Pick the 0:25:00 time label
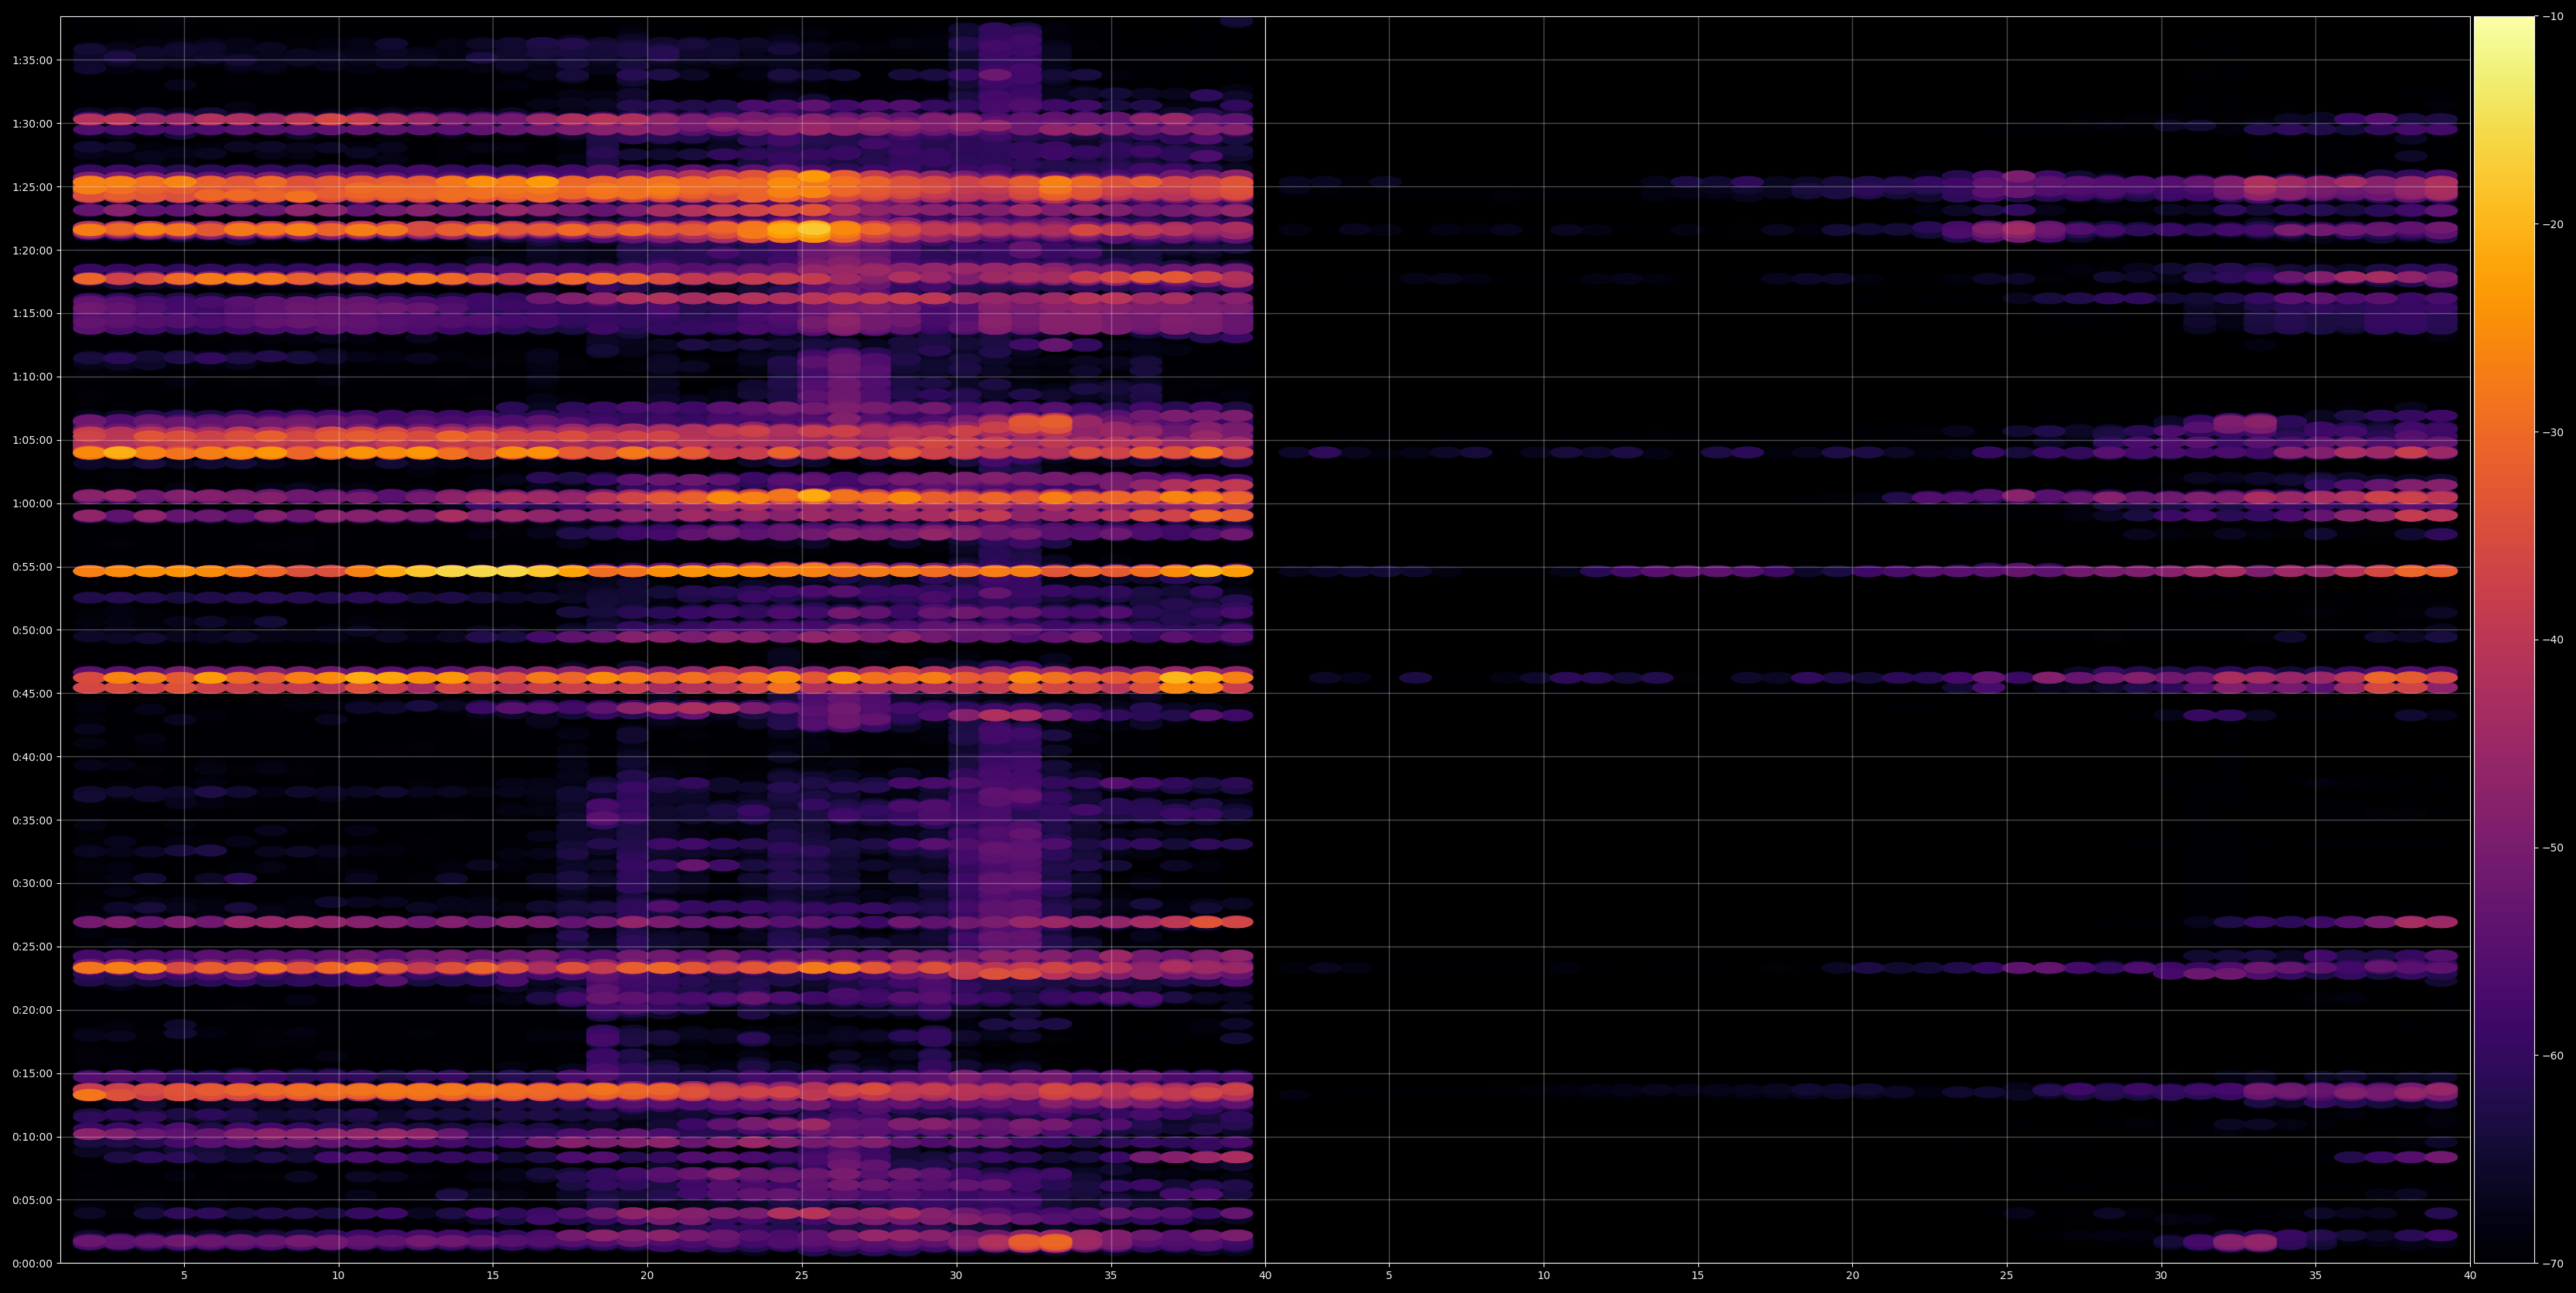2576x1293 pixels. [x=32, y=947]
